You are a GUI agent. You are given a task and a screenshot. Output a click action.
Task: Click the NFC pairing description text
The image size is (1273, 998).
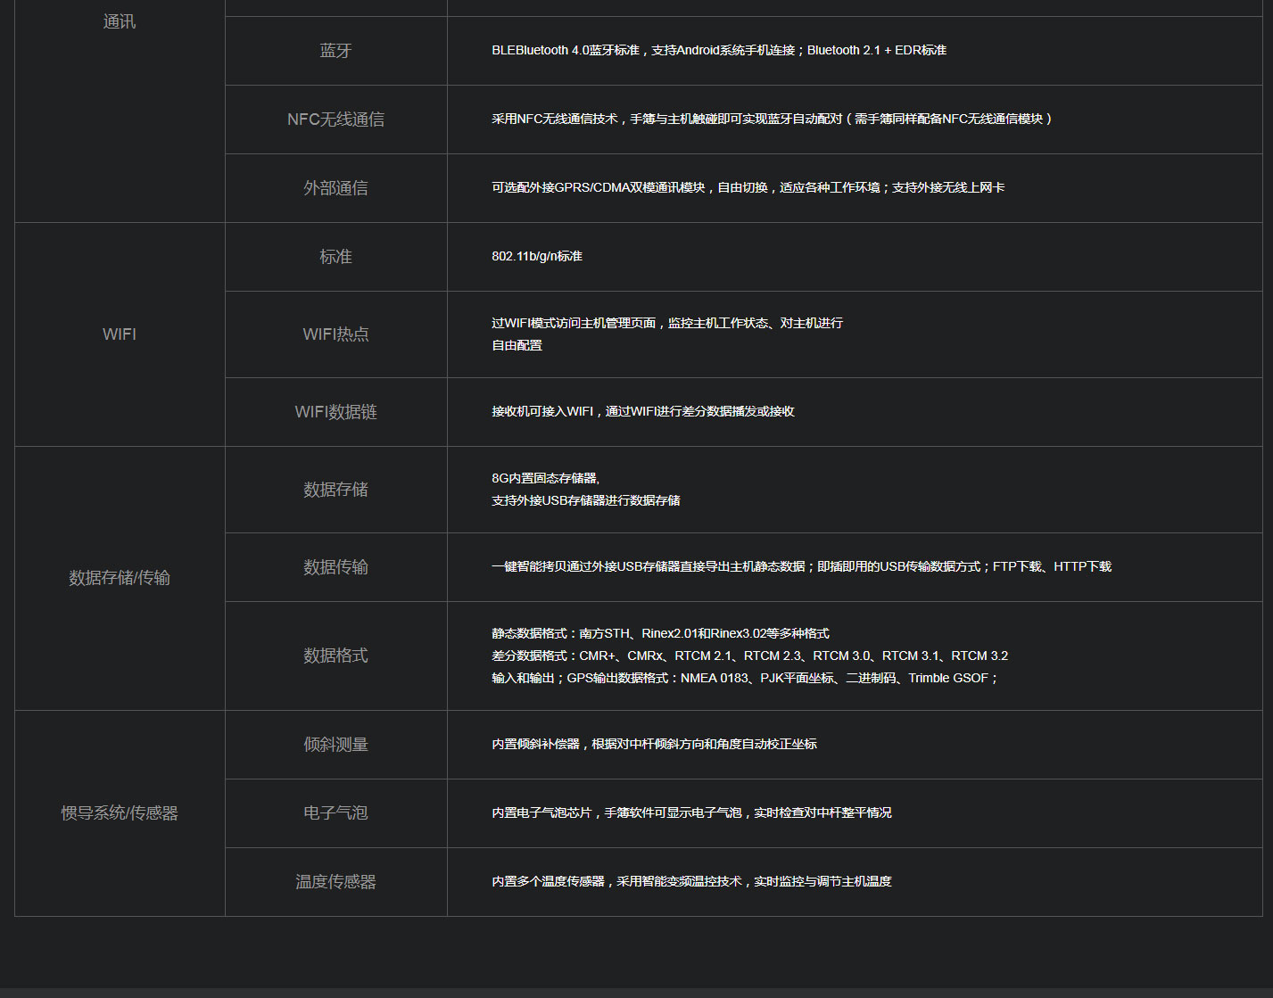click(773, 119)
